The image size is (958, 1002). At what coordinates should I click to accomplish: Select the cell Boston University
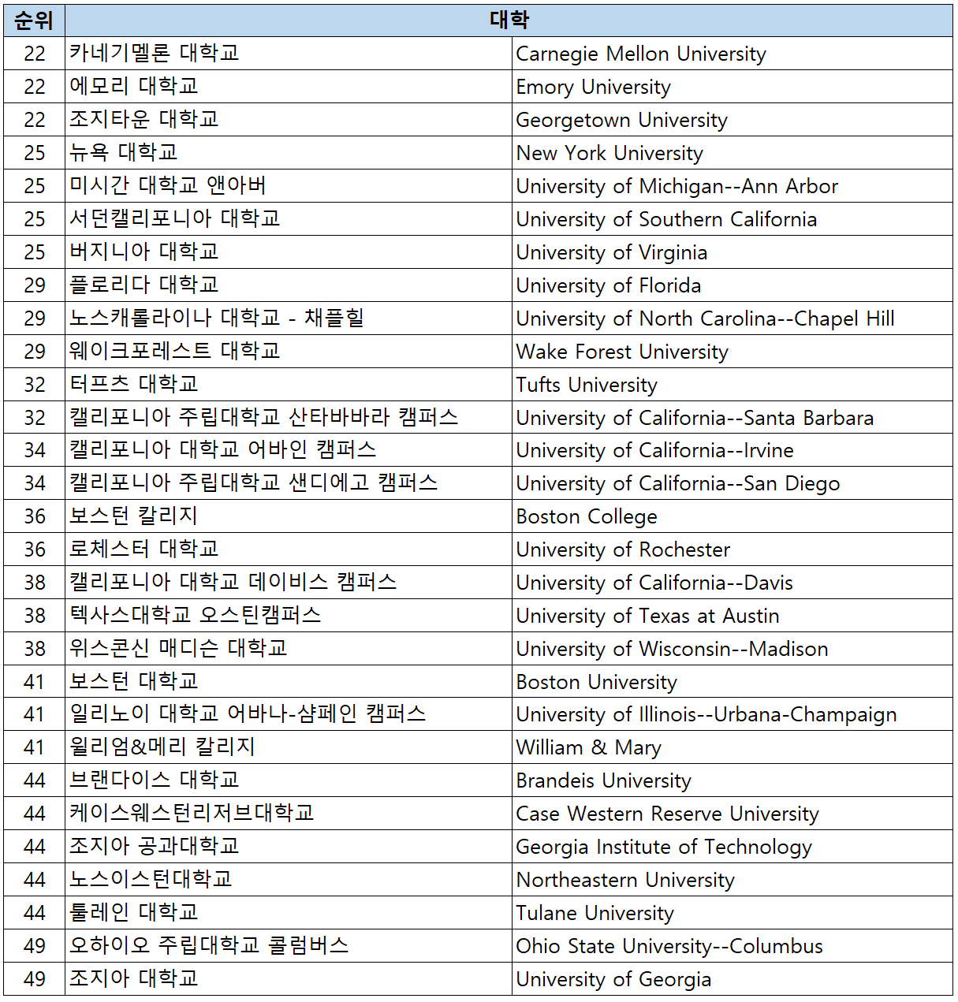point(732,682)
